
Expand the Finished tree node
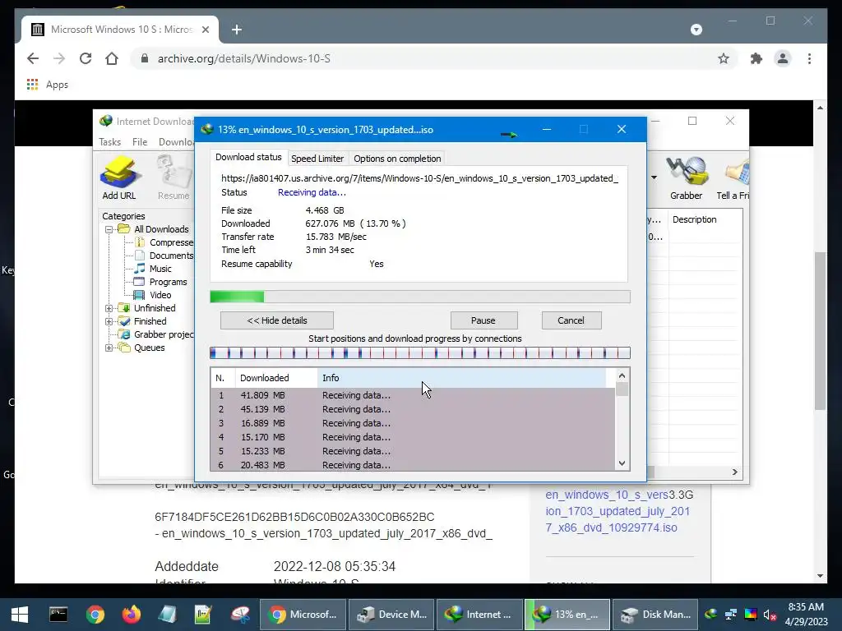pyautogui.click(x=109, y=321)
